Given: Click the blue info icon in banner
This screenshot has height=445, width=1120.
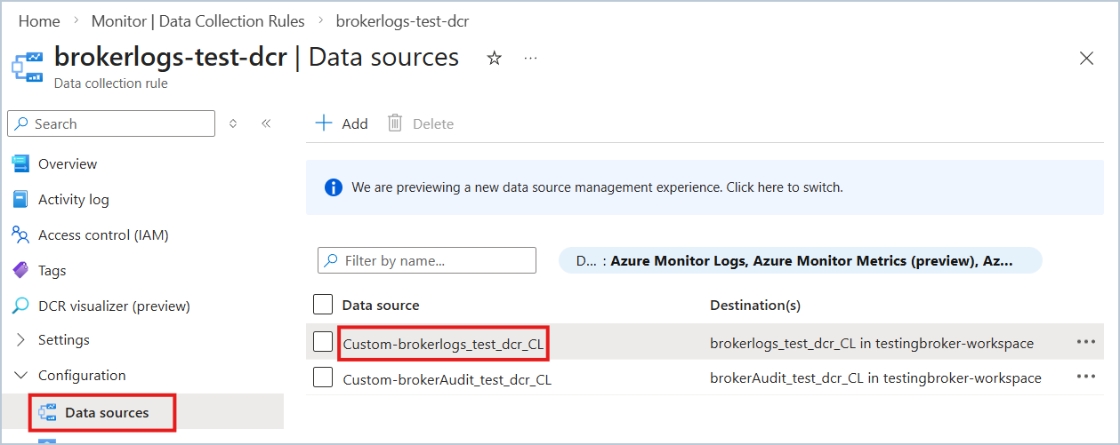Looking at the screenshot, I should click(x=334, y=187).
